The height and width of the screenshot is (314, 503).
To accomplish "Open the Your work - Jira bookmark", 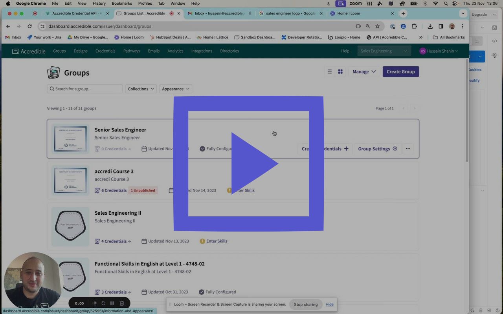I will (x=44, y=37).
